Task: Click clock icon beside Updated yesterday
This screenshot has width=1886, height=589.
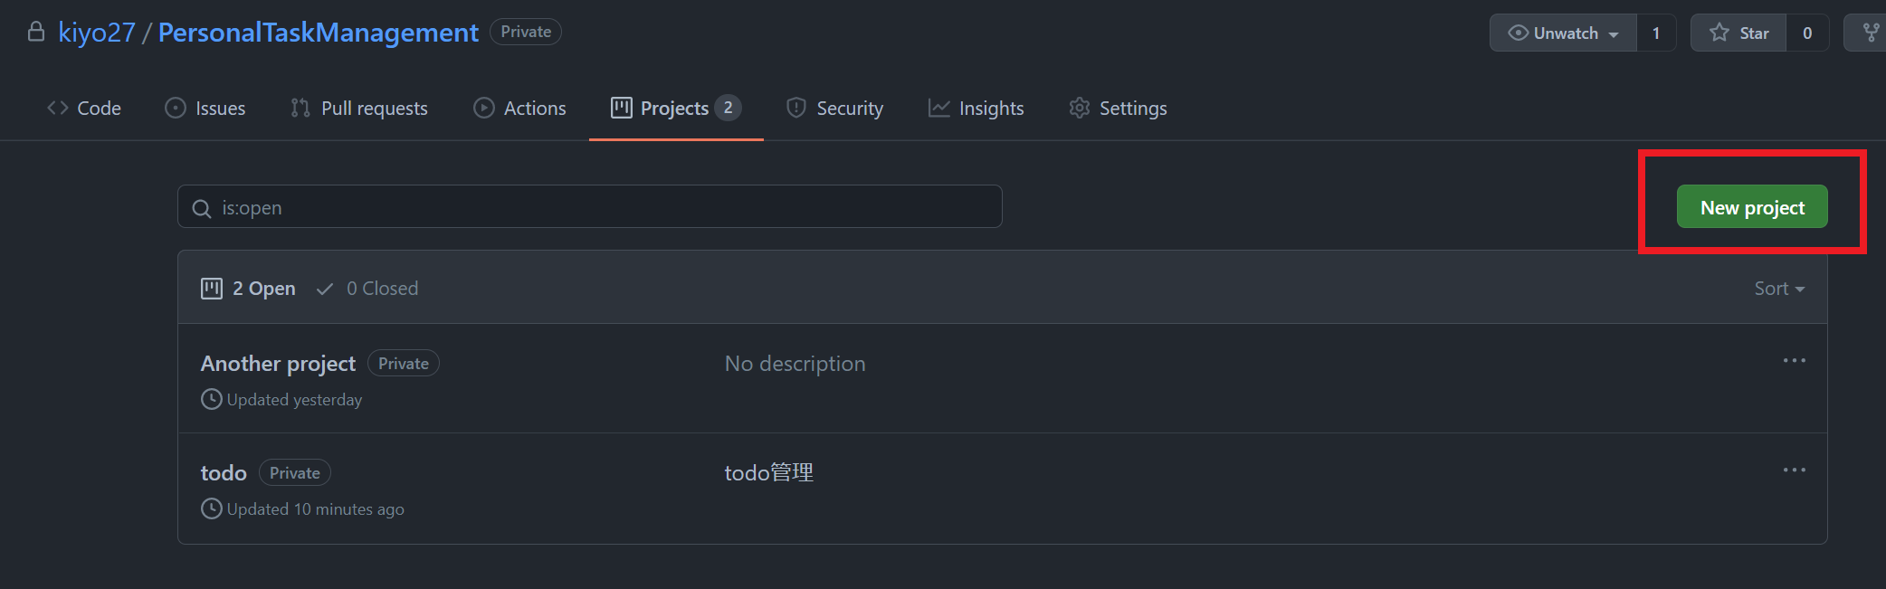Action: point(211,399)
